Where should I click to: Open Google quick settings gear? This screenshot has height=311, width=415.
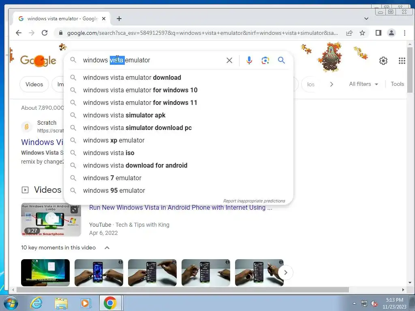(383, 61)
